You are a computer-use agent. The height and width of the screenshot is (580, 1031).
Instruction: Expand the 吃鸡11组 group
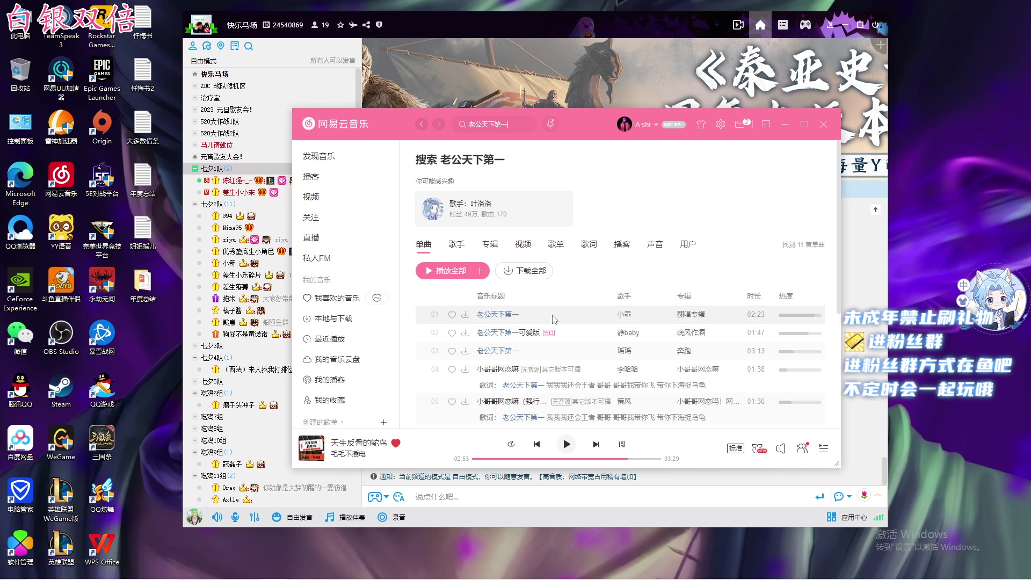coord(195,475)
